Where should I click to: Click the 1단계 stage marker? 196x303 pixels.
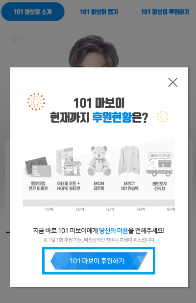pos(49,209)
